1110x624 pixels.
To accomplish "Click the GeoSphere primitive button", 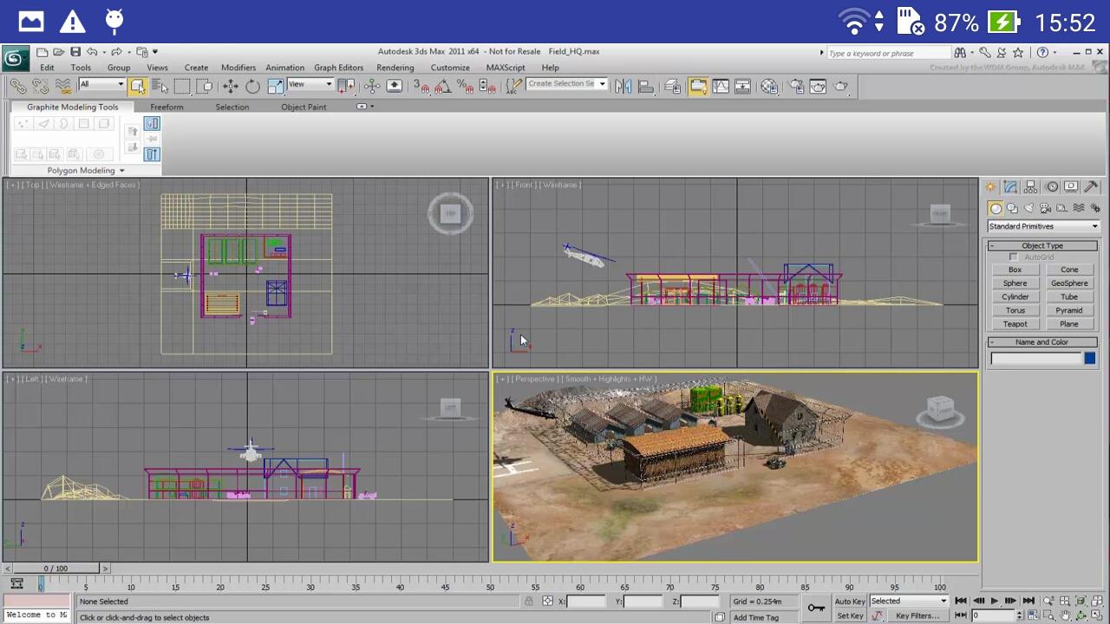I will pos(1068,283).
